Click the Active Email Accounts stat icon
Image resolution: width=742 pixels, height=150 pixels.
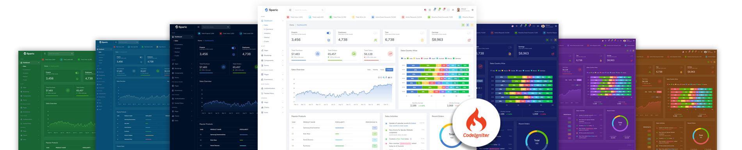(x=373, y=17)
